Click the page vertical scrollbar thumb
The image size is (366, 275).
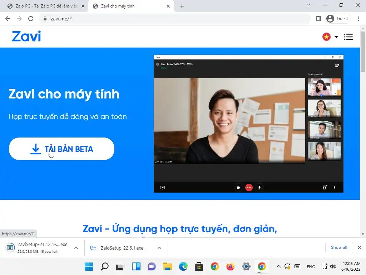click(x=363, y=52)
